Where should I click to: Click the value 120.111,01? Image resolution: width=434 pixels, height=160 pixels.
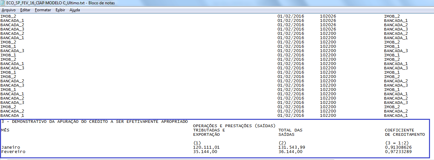coord(206,147)
